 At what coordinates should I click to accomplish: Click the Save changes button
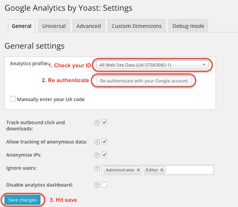[22, 200]
